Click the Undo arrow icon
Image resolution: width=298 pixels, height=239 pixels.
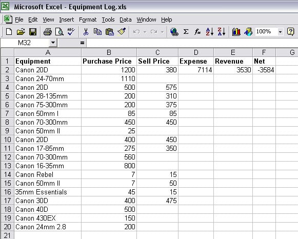136,31
